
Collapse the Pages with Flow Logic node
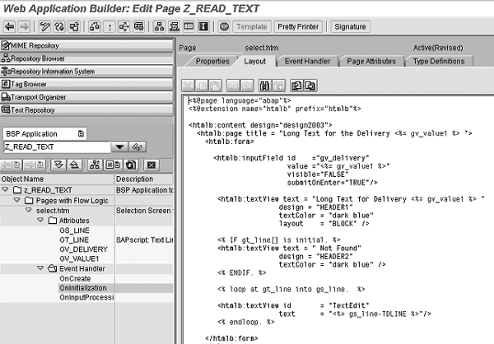click(19, 201)
